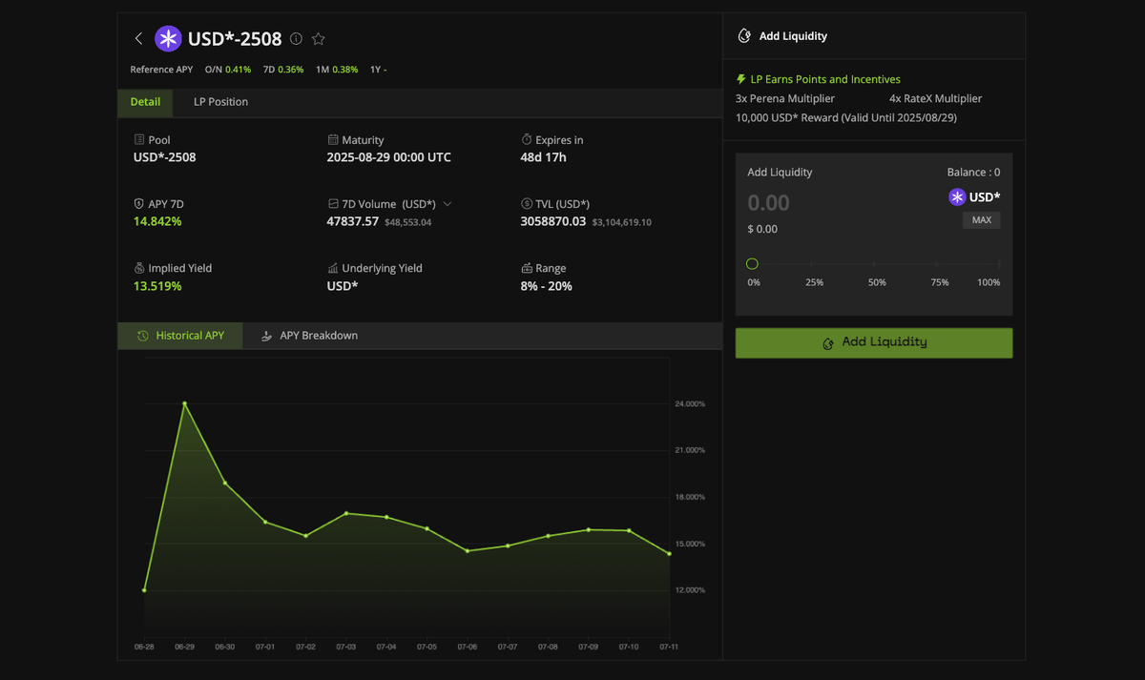Viewport: 1145px width, 680px height.
Task: Click the 8% - 20% range value
Action: (547, 286)
